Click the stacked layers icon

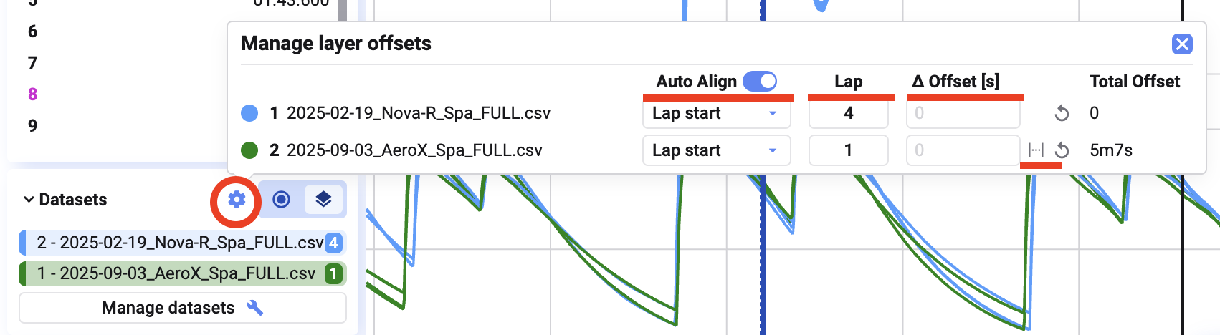(x=323, y=199)
